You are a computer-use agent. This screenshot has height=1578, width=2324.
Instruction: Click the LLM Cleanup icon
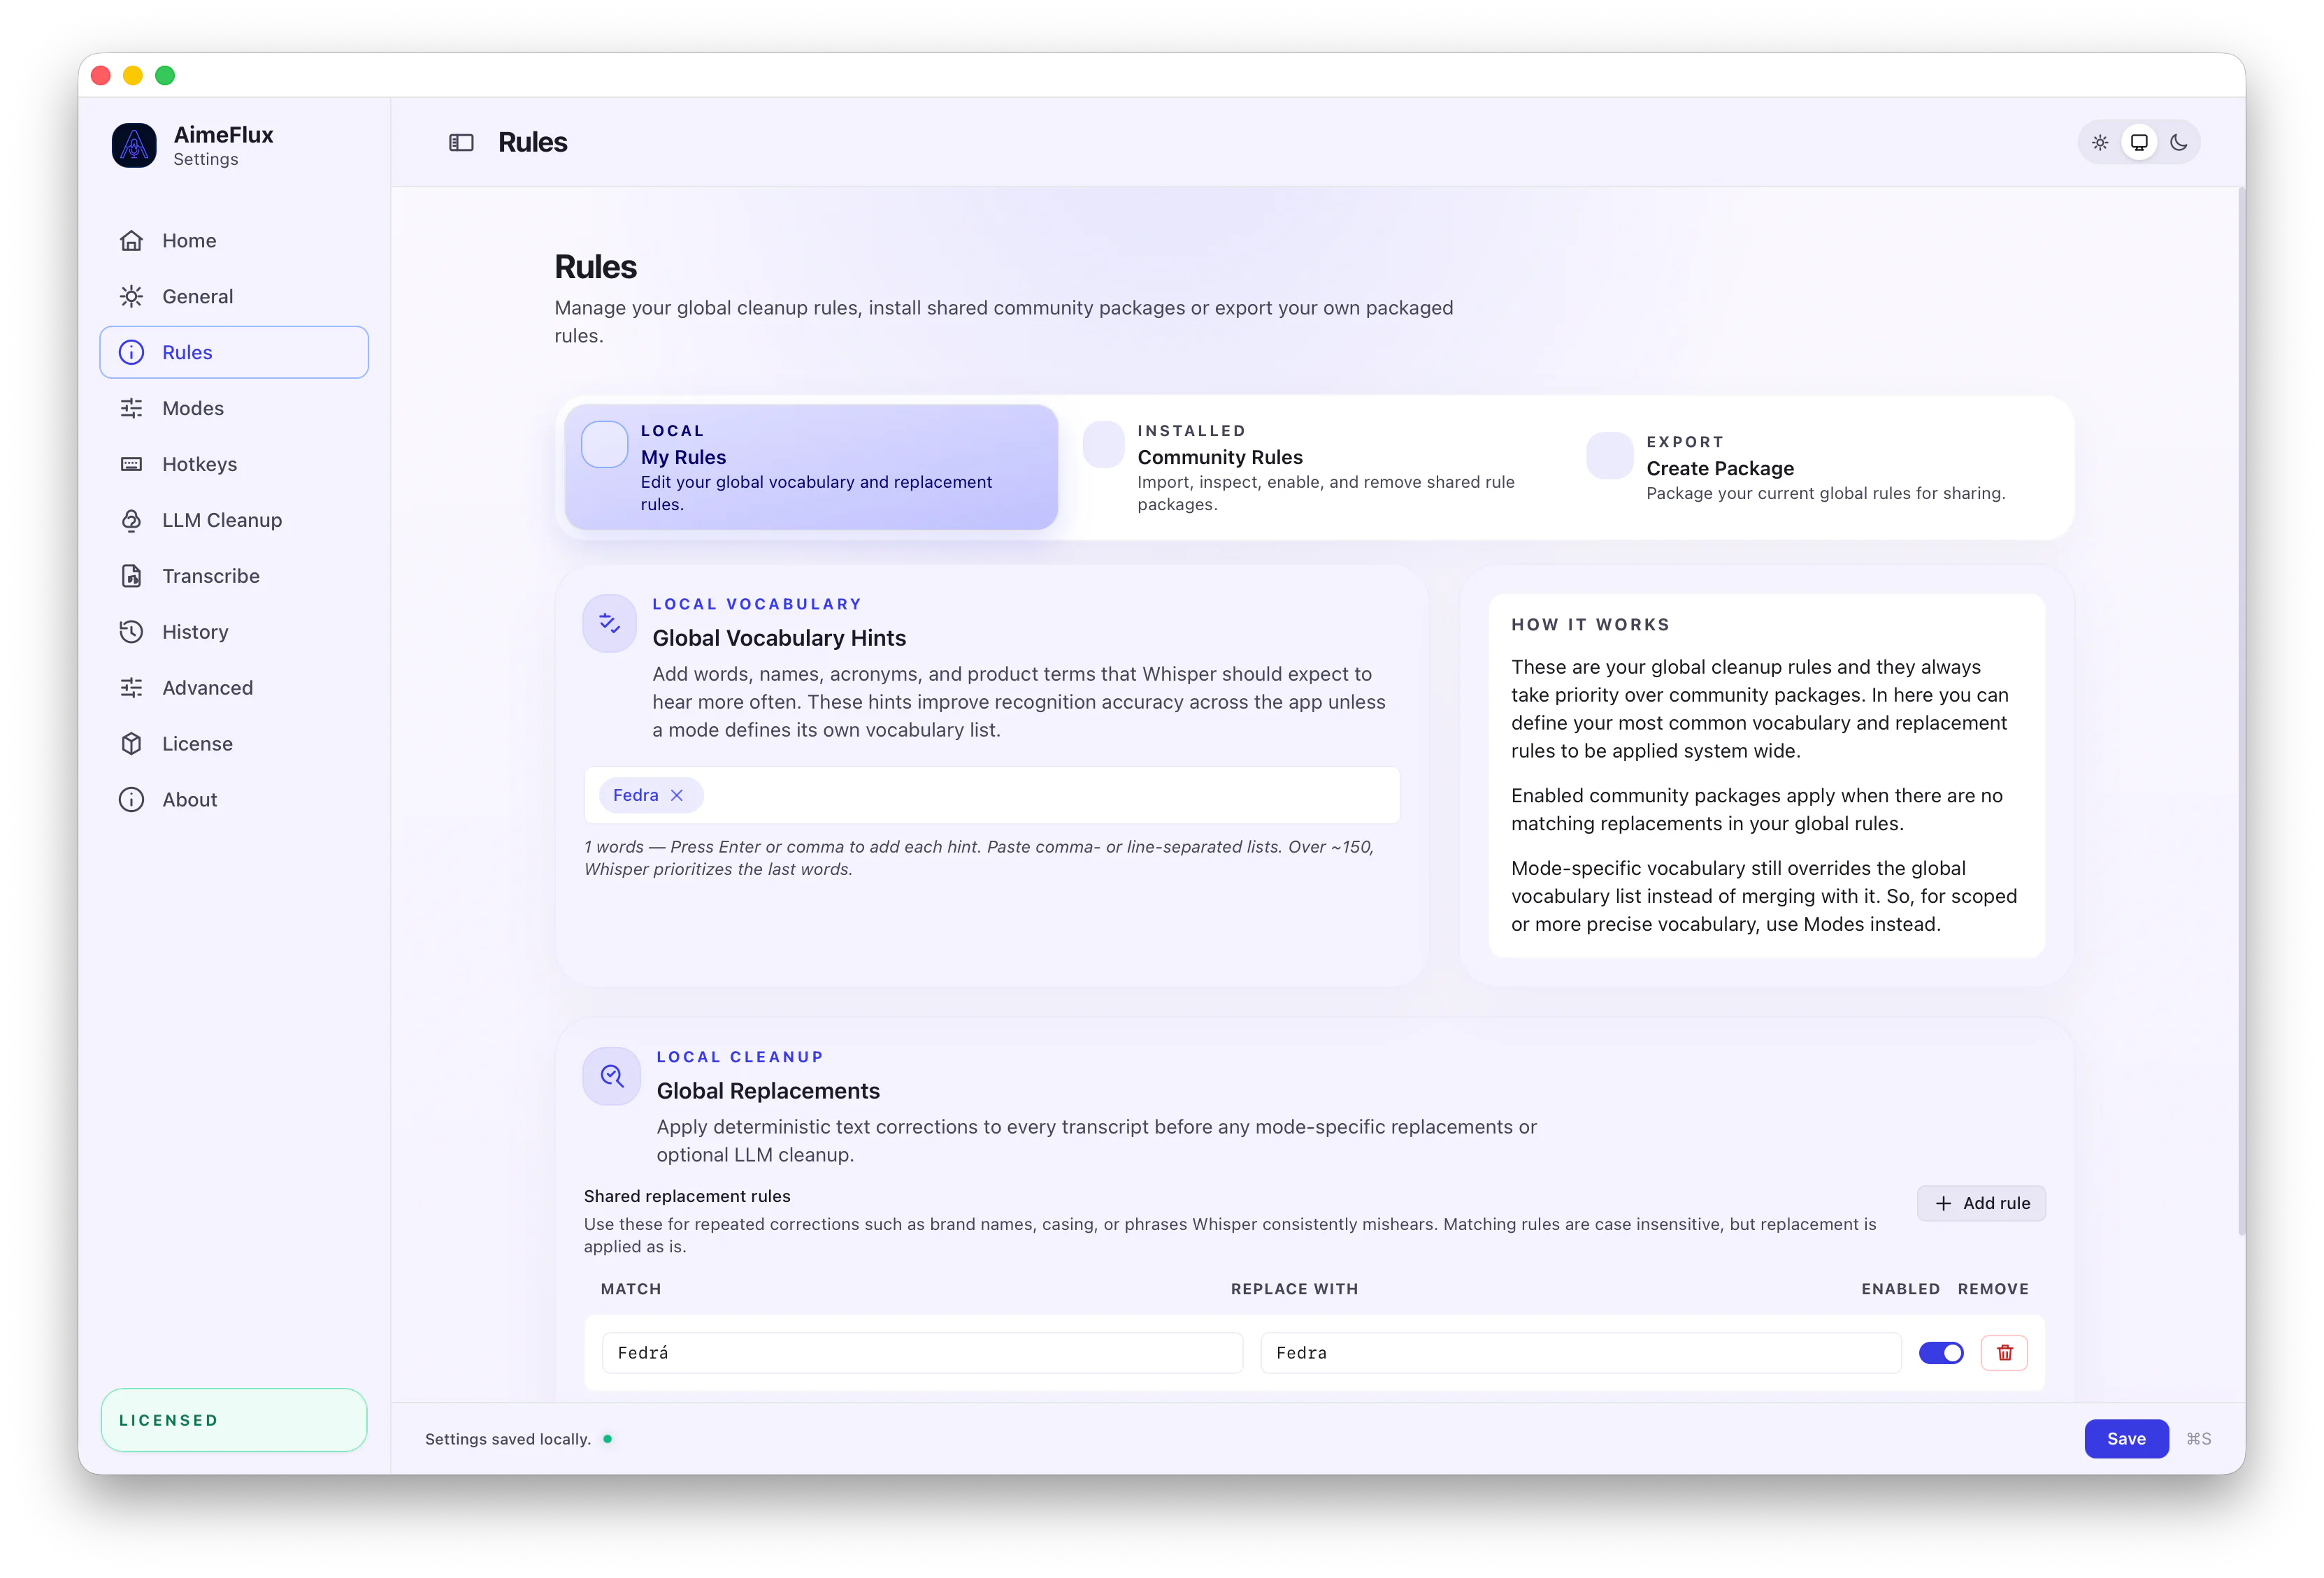click(131, 521)
